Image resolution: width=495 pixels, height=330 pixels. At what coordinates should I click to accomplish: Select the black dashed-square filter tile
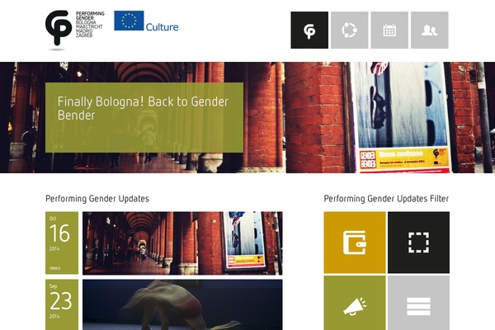coord(418,243)
